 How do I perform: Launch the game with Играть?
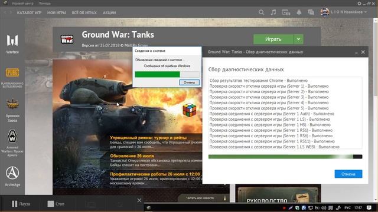pyautogui.click(x=273, y=39)
